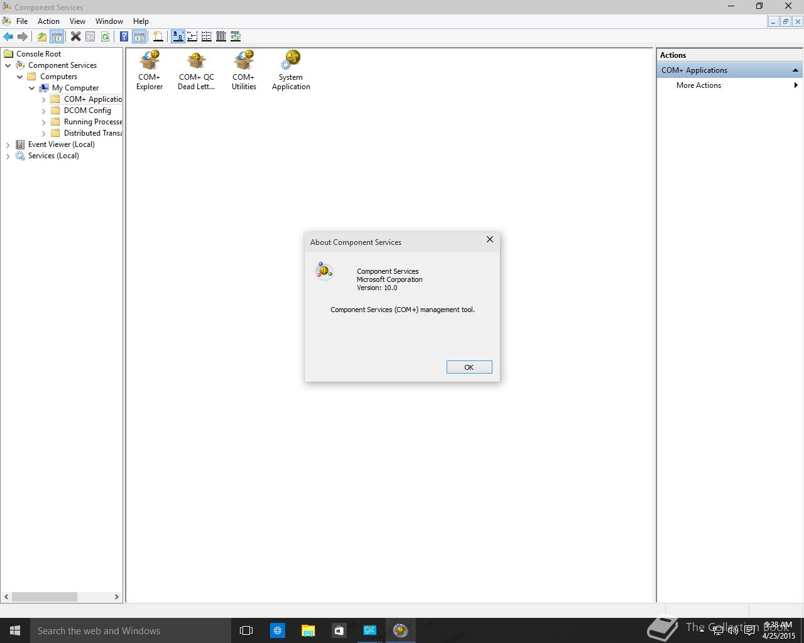This screenshot has width=804, height=643.
Task: Open the Windows Start menu
Action: pos(15,630)
